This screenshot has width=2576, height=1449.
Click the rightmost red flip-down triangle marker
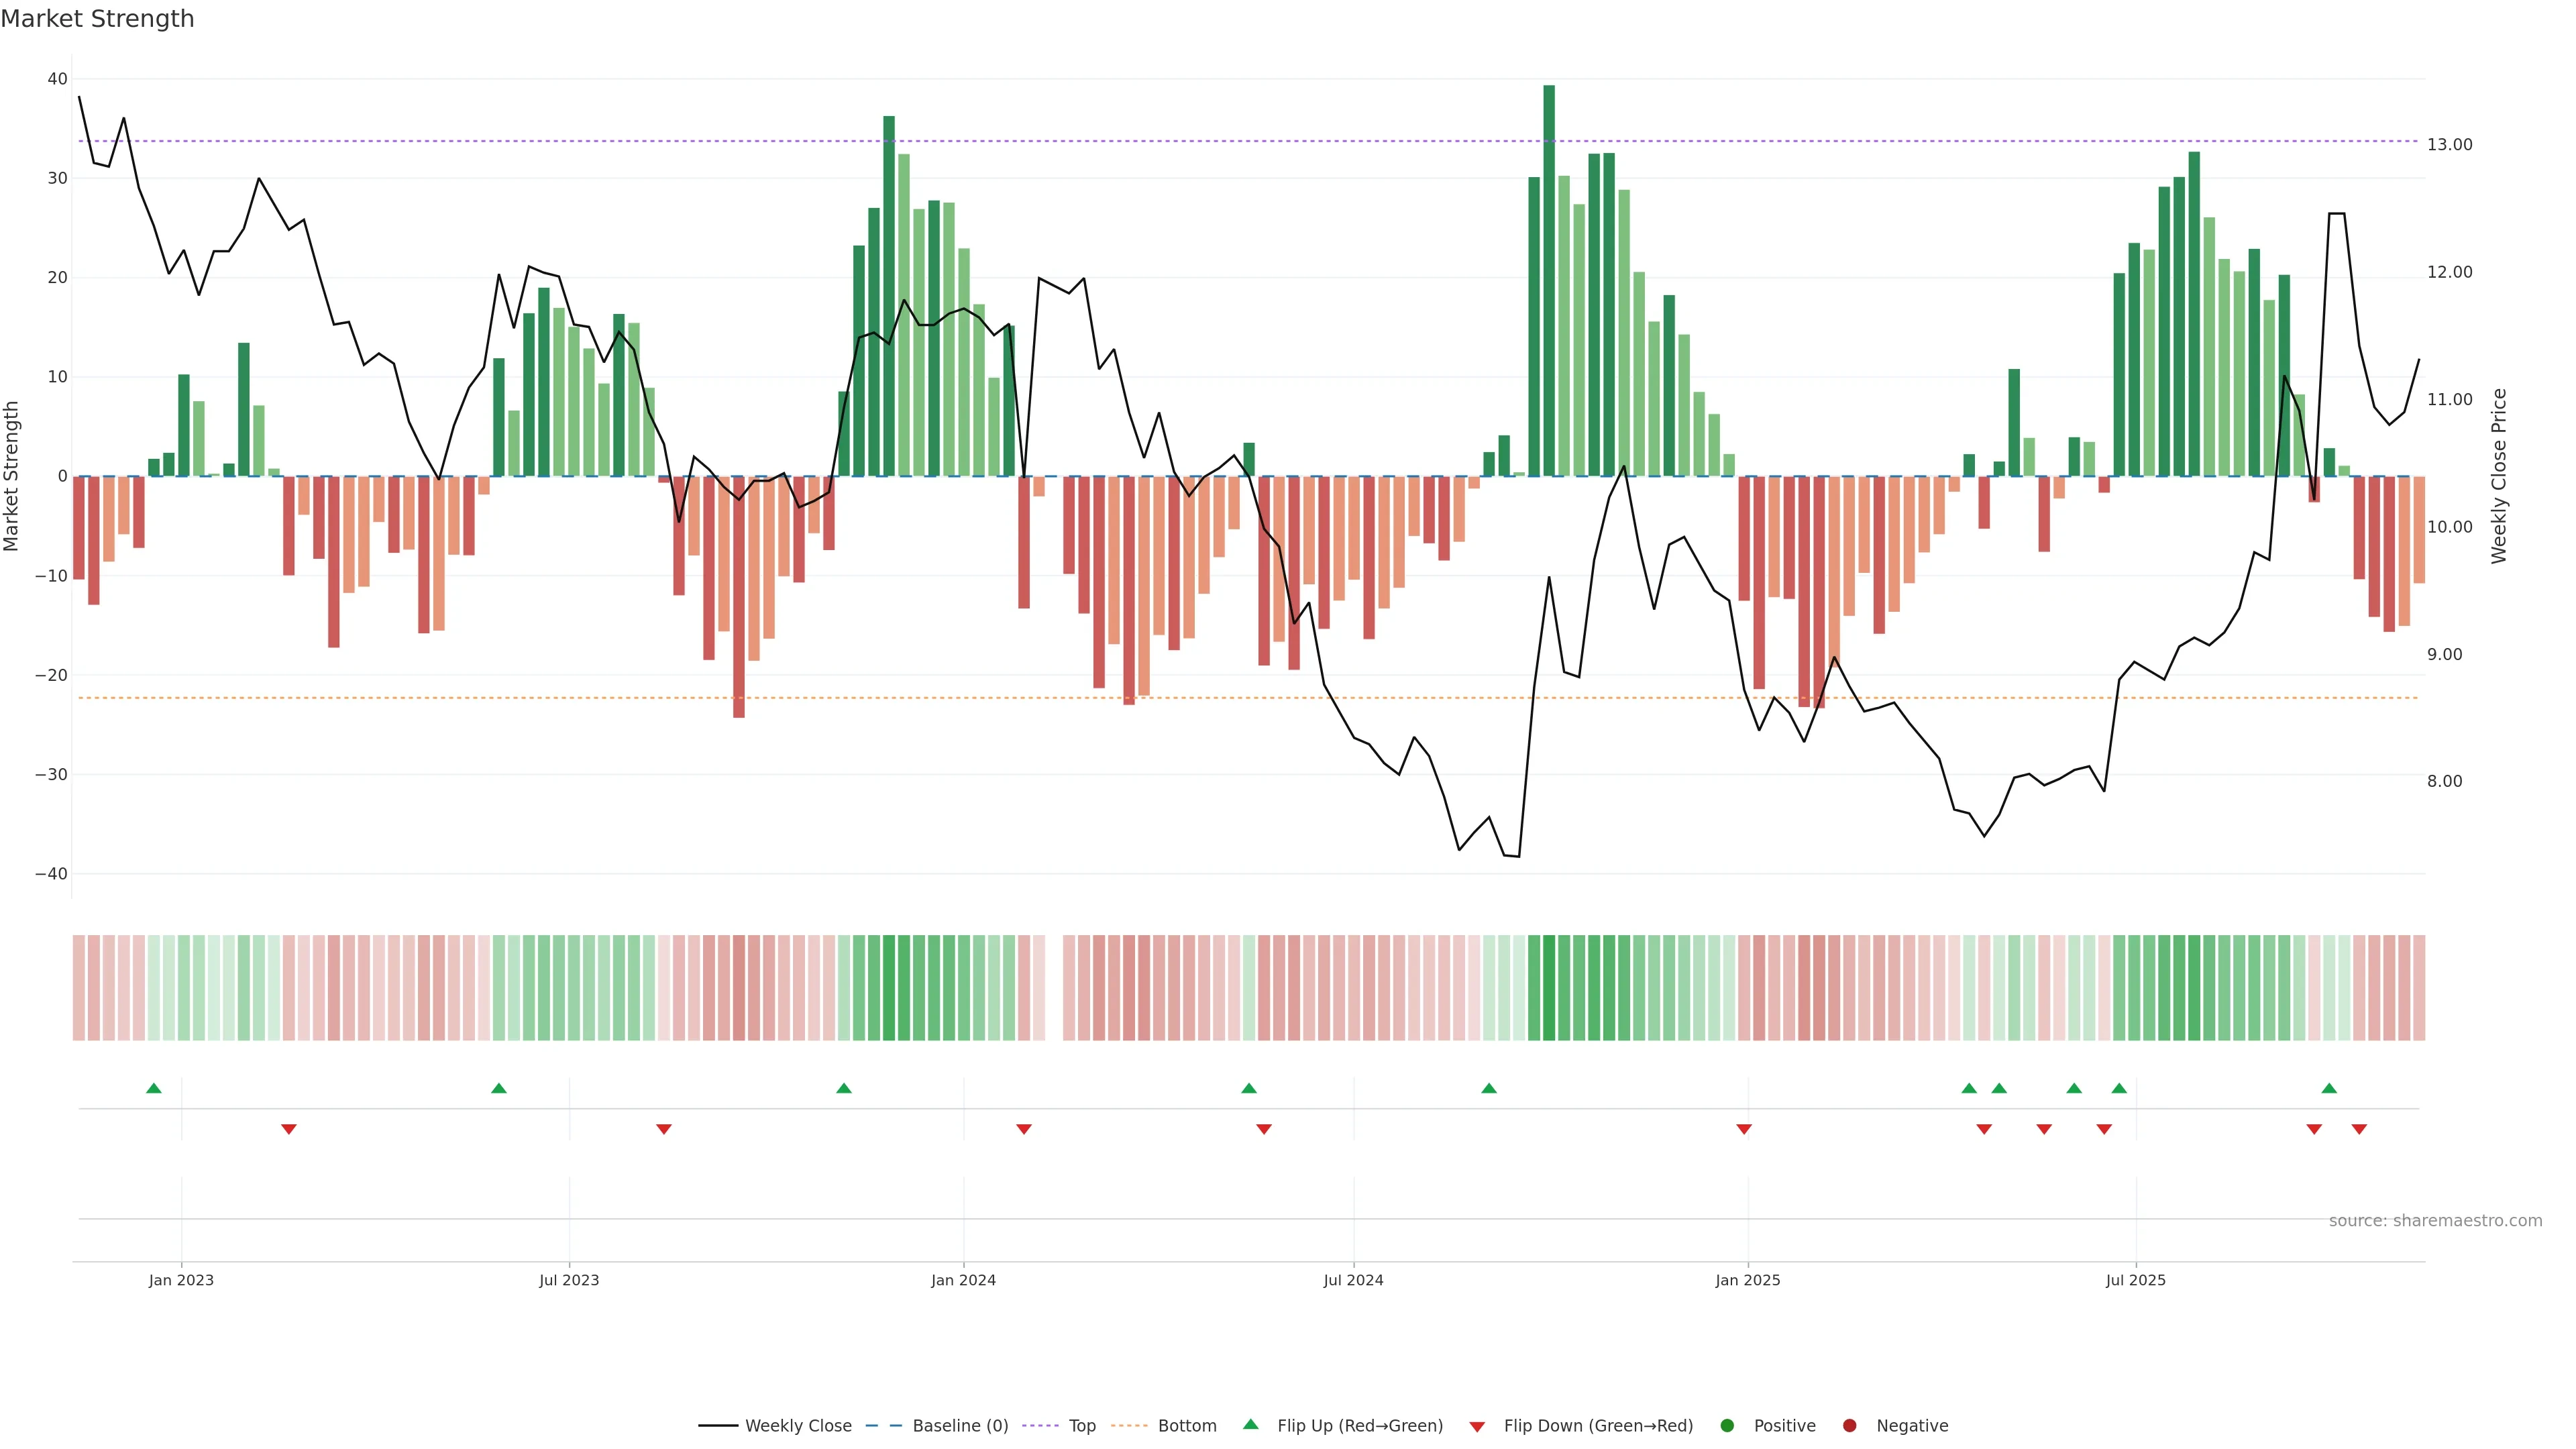click(2359, 1129)
